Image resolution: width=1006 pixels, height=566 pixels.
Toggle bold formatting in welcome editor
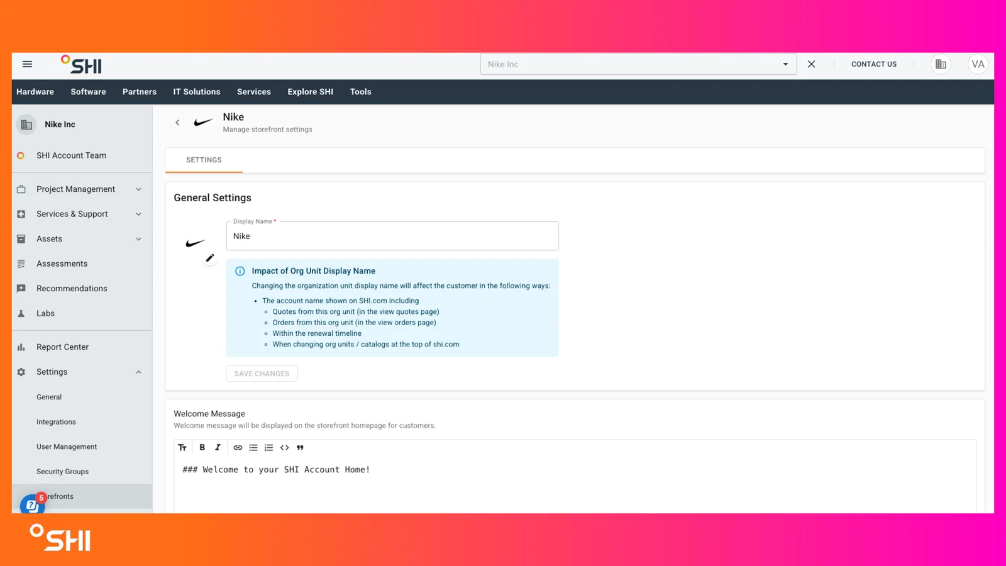click(x=202, y=448)
